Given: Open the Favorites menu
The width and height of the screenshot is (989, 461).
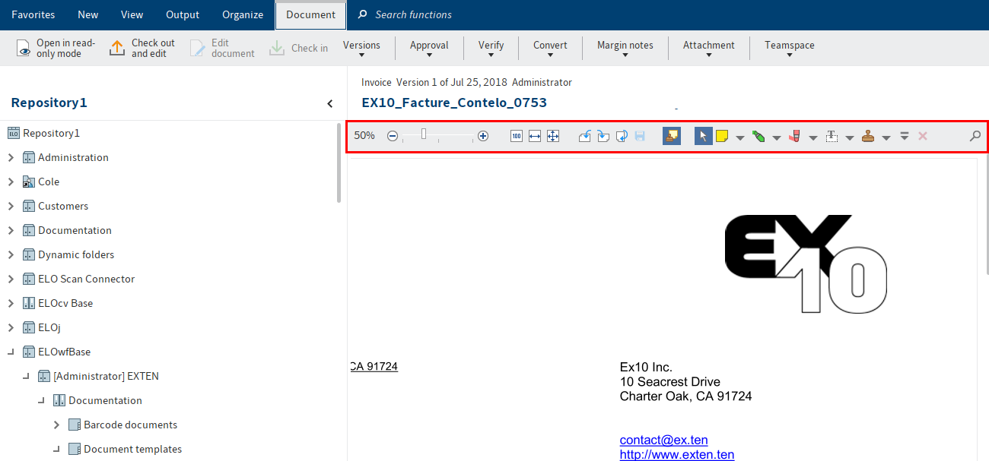Looking at the screenshot, I should coord(33,14).
